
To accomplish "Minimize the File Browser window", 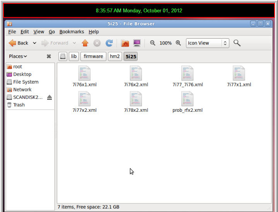I will (253, 24).
